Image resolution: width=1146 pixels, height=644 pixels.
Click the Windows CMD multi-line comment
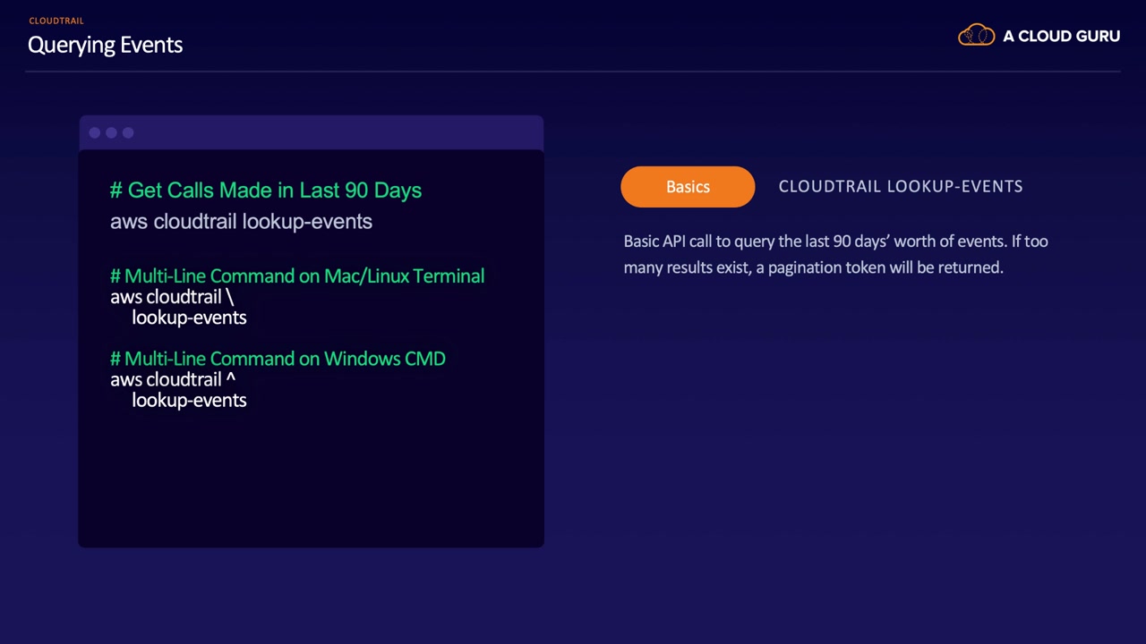[278, 358]
